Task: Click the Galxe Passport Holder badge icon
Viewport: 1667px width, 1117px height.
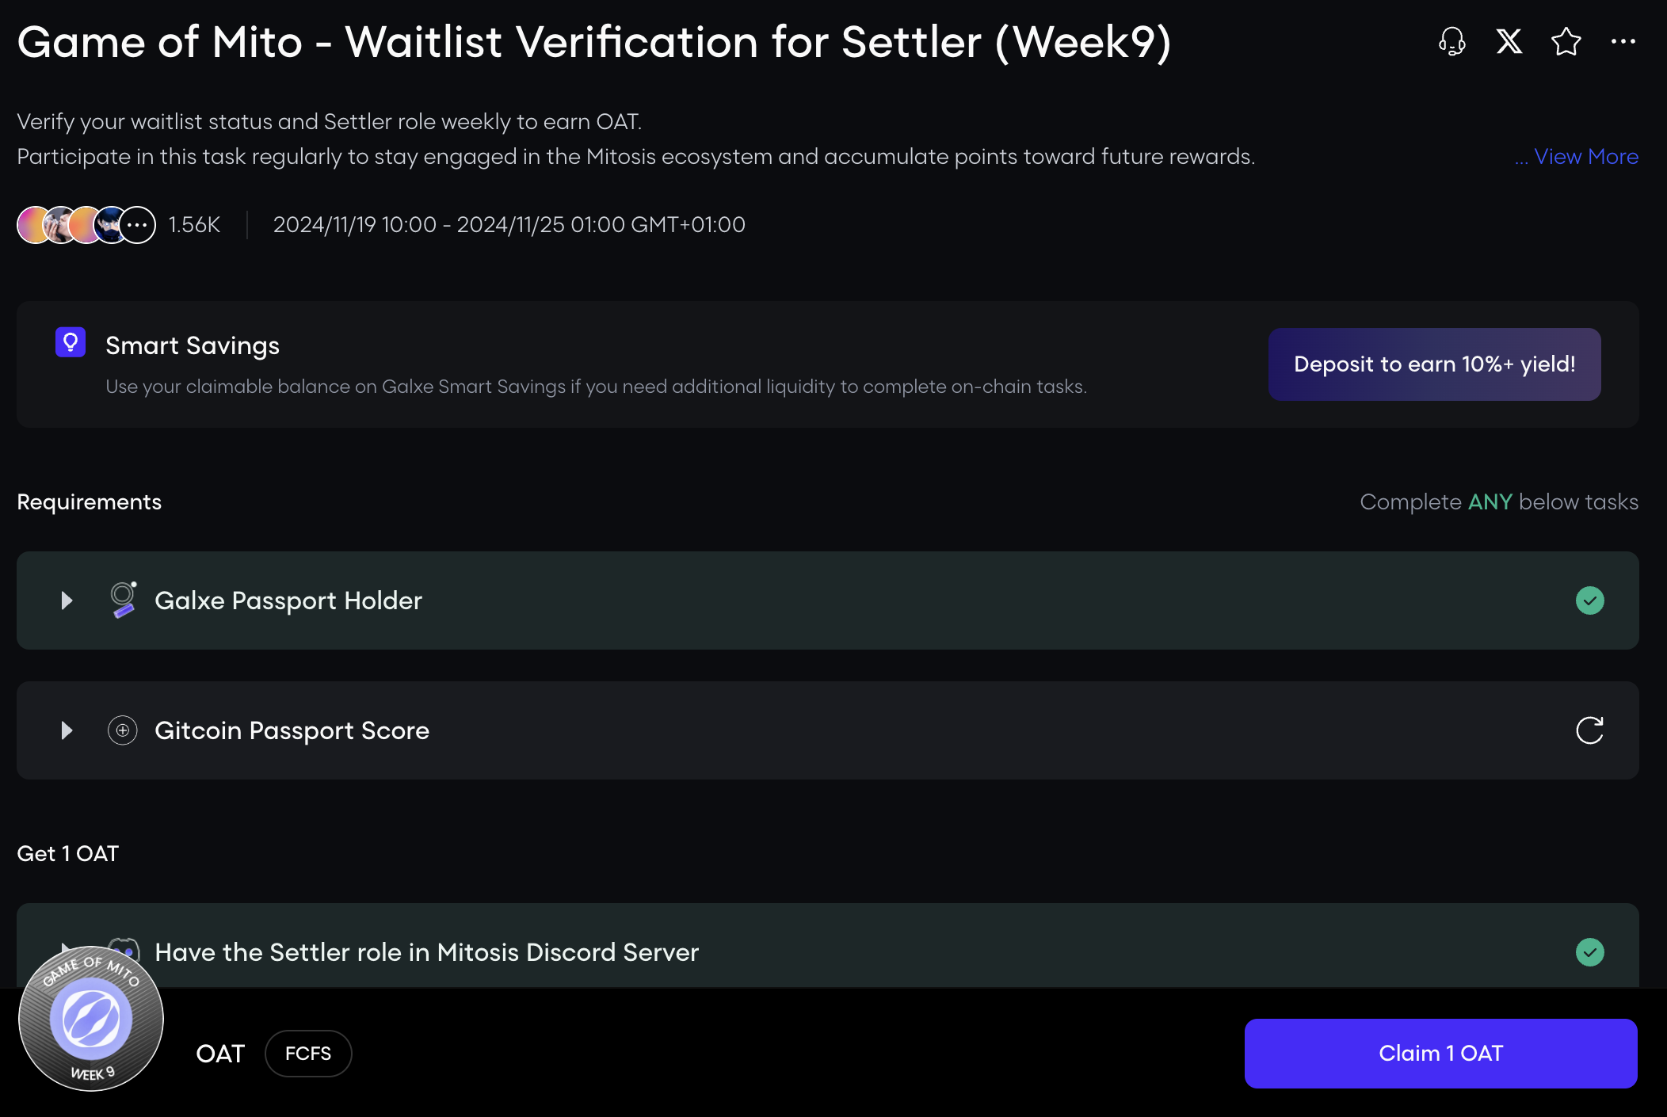Action: coord(123,600)
